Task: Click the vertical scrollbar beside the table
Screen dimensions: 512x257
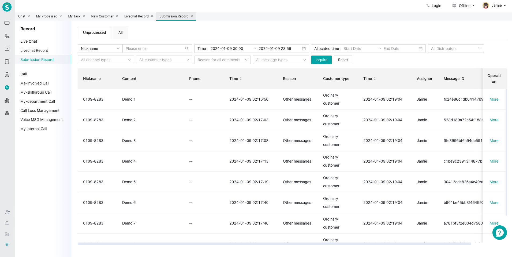Action: point(506,152)
